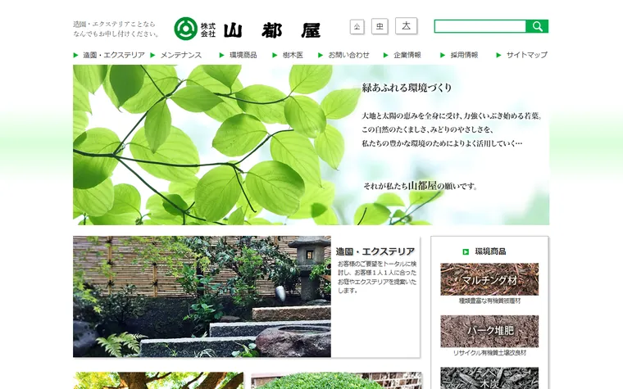Click the tagline 造園・エクステリアことなら
The height and width of the screenshot is (389, 623).
[x=115, y=25]
